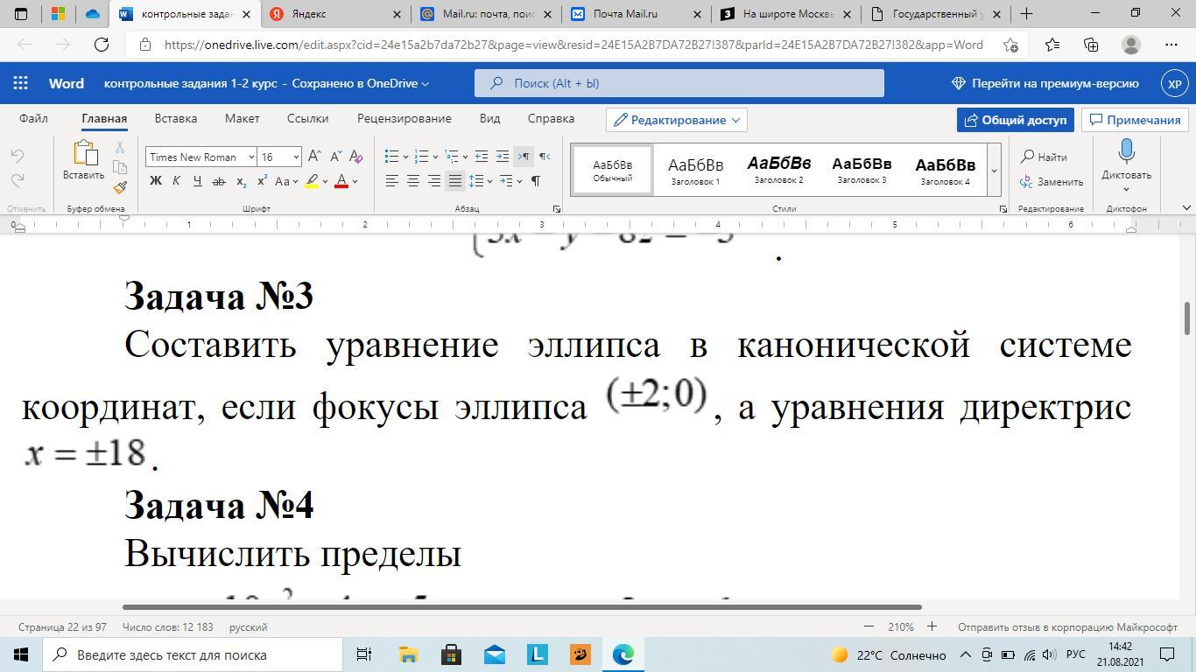1196x672 pixels.
Task: Open Replace (Заменить) in the editing group
Action: tap(1052, 182)
